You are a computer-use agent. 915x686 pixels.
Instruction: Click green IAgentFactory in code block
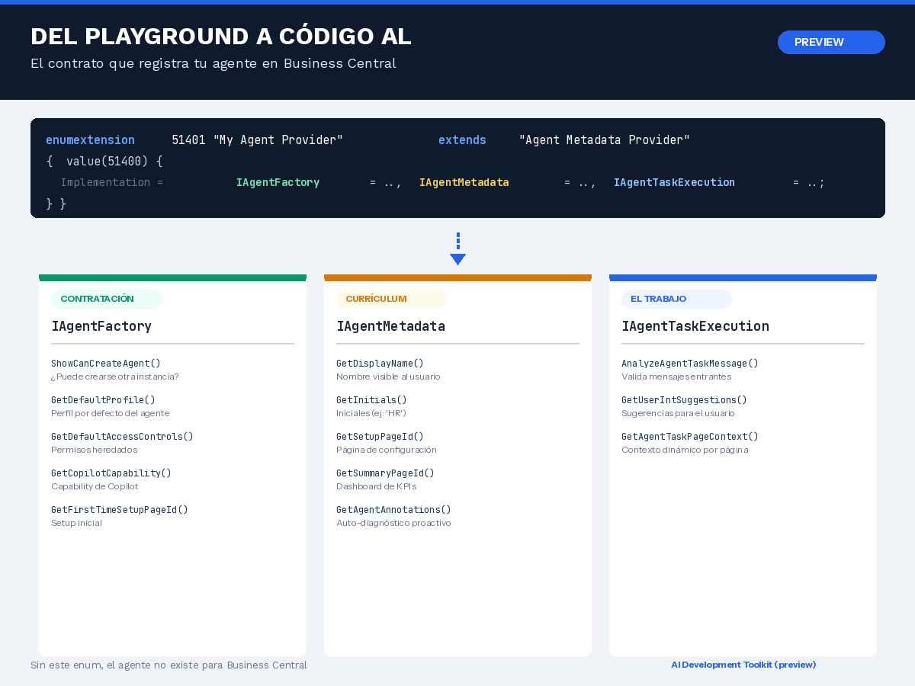pyautogui.click(x=278, y=182)
